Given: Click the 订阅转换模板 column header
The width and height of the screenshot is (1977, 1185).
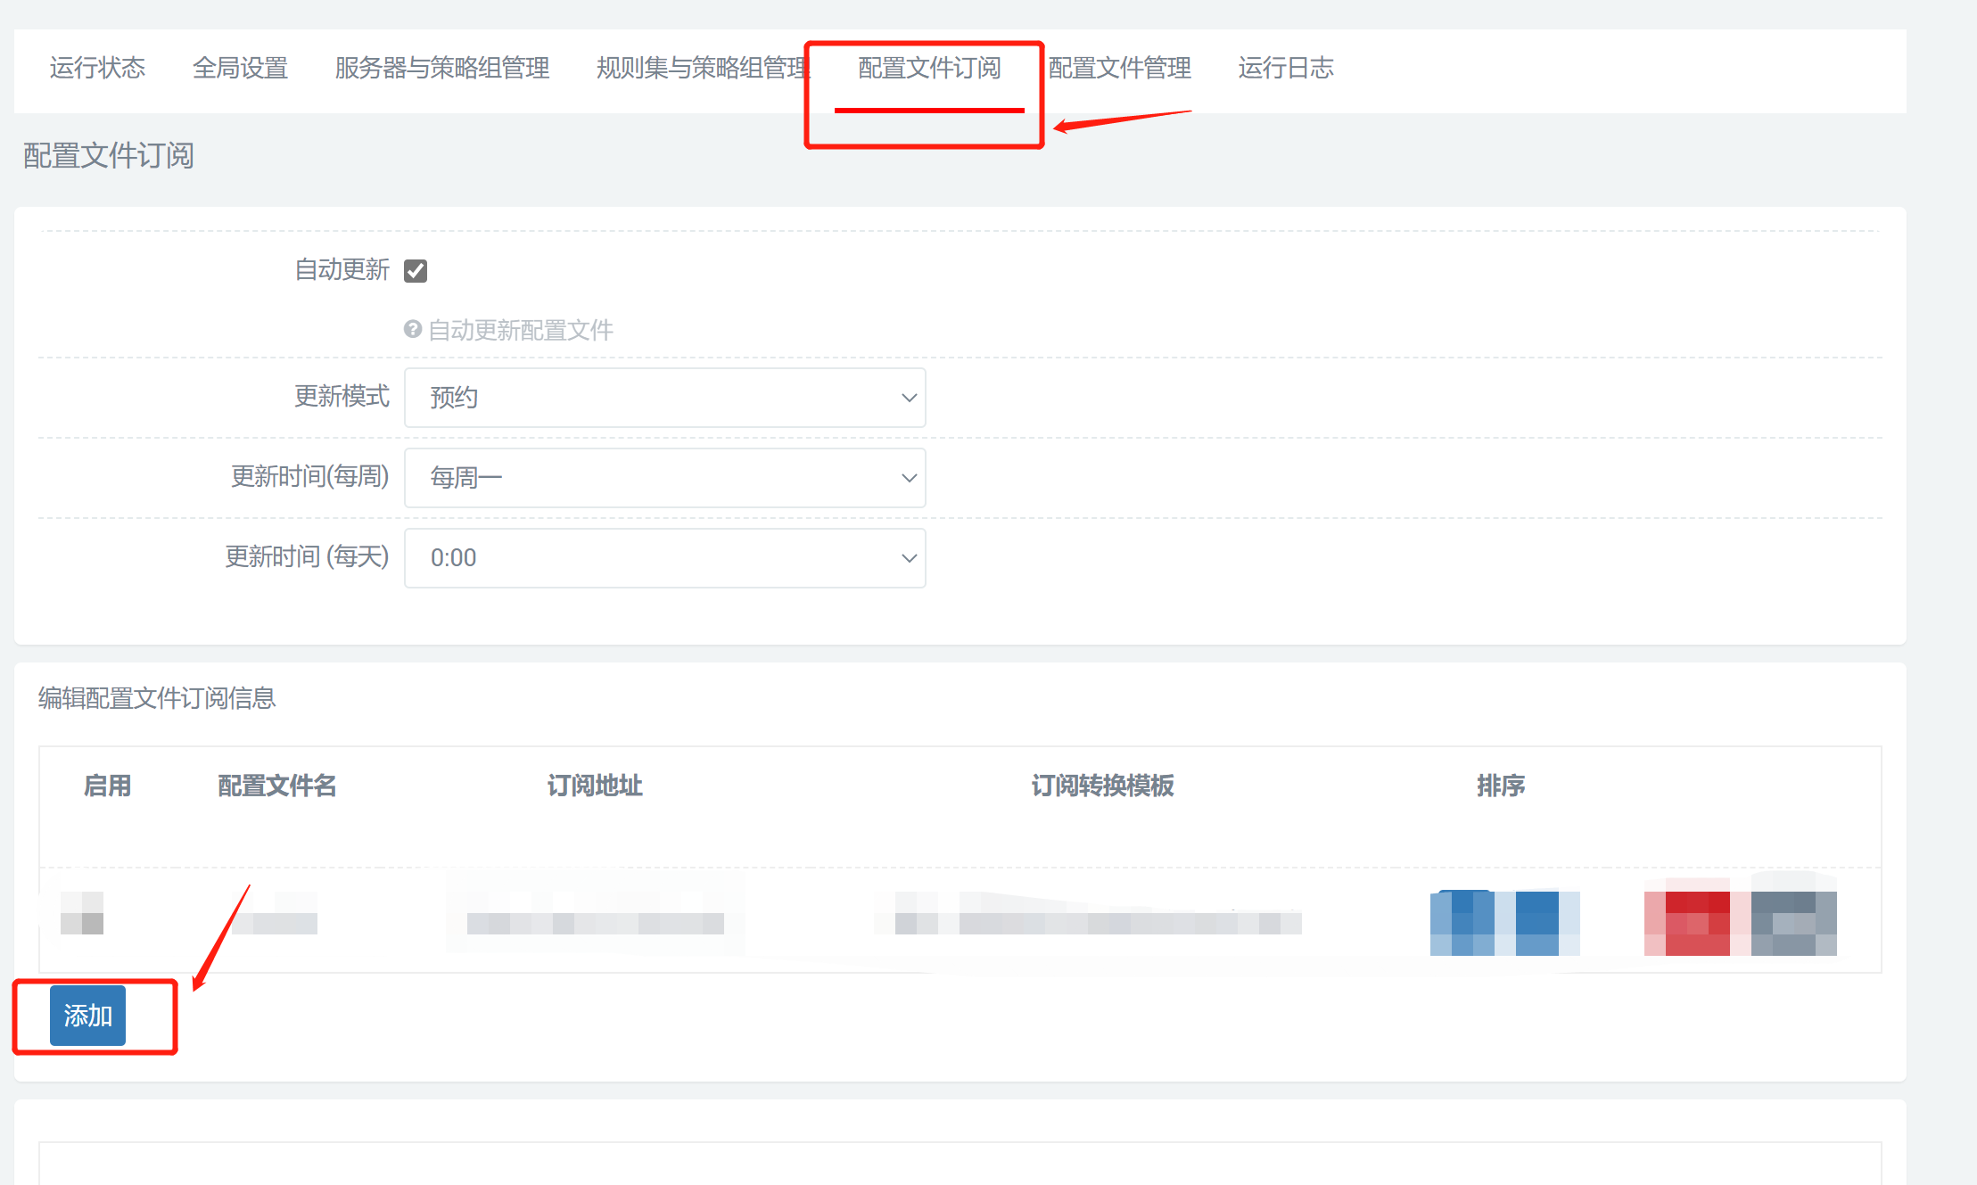Looking at the screenshot, I should tap(1103, 786).
